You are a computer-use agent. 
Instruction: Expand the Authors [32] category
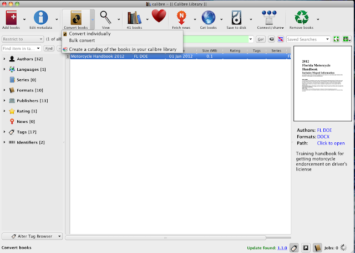pyautogui.click(x=4, y=59)
